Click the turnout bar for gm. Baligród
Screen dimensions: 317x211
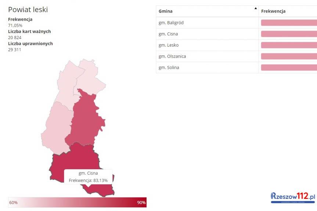click(289, 23)
